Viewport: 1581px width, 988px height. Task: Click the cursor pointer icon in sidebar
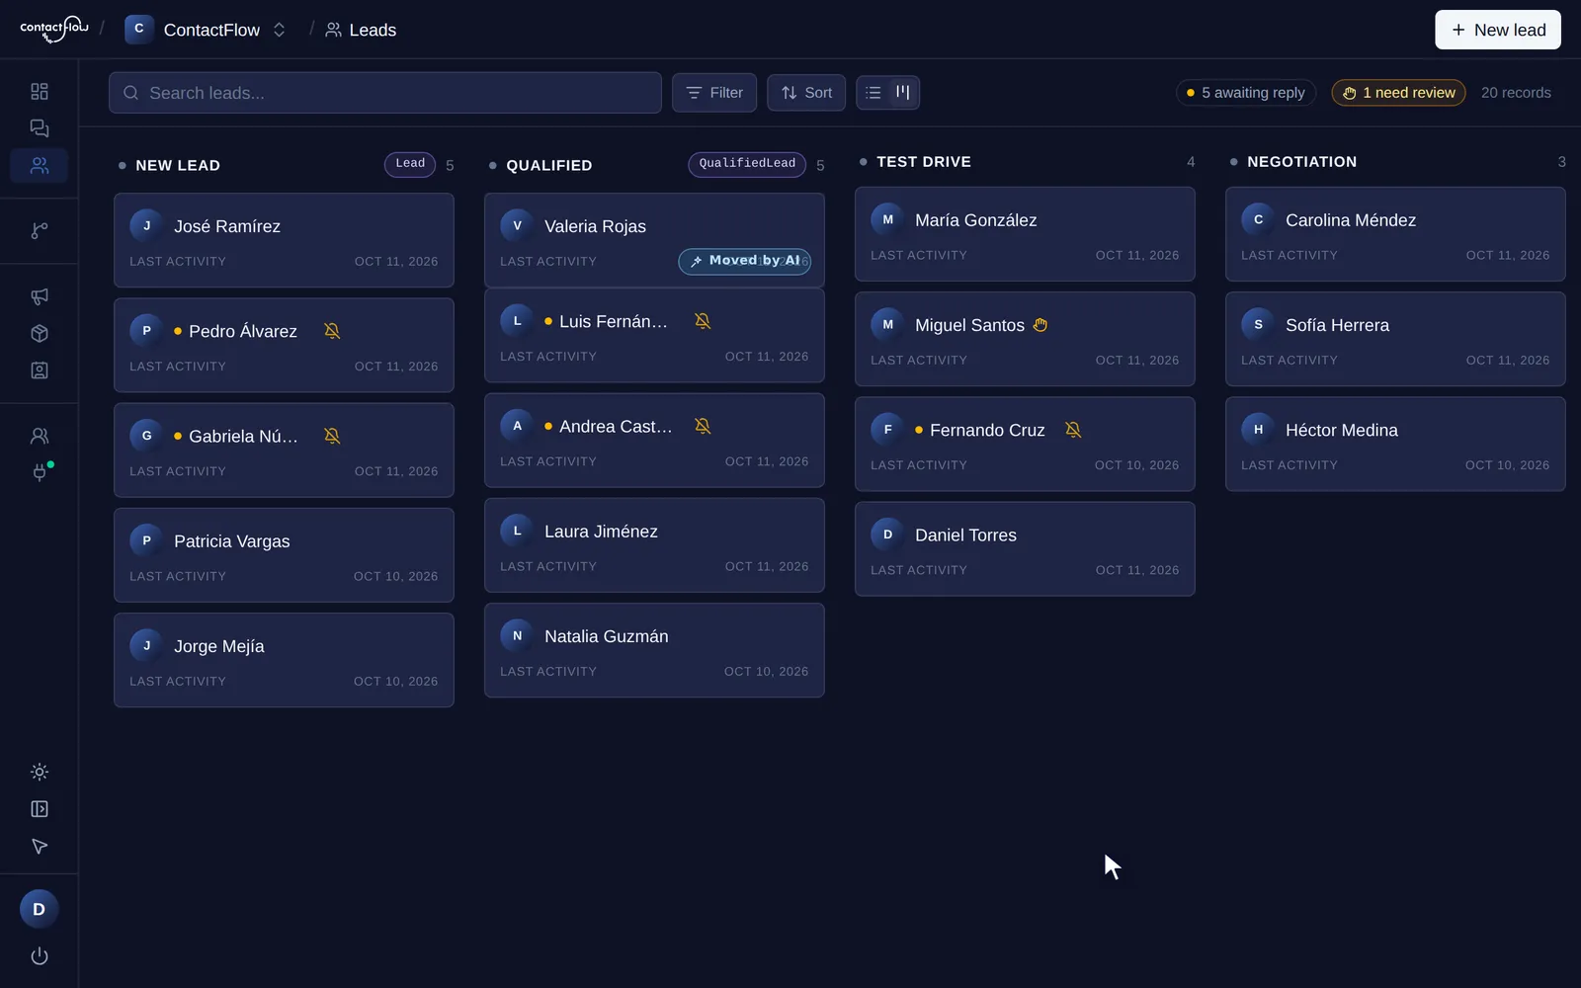click(x=40, y=846)
